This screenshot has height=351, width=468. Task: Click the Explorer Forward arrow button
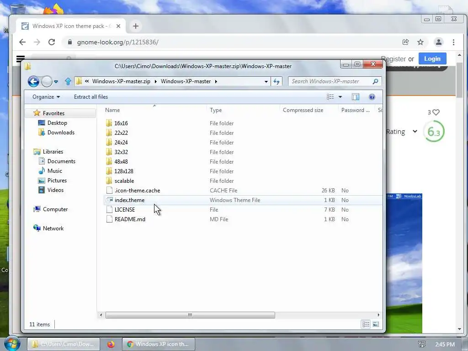47,81
